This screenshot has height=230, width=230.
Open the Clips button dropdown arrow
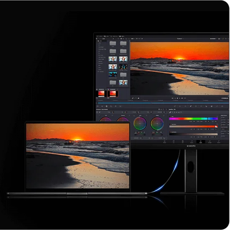click(x=124, y=36)
